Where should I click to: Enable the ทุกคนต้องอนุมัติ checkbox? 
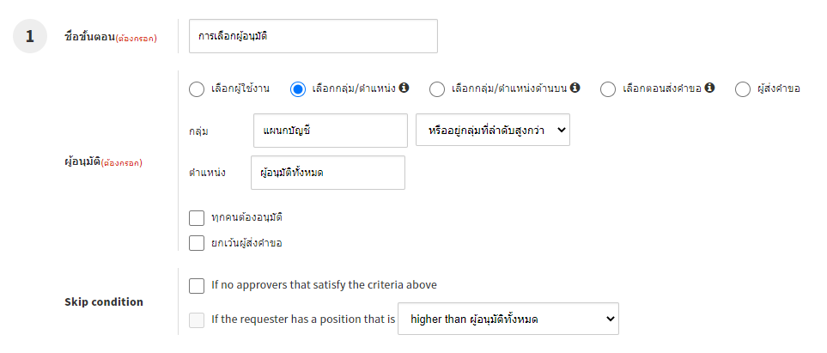coord(197,217)
